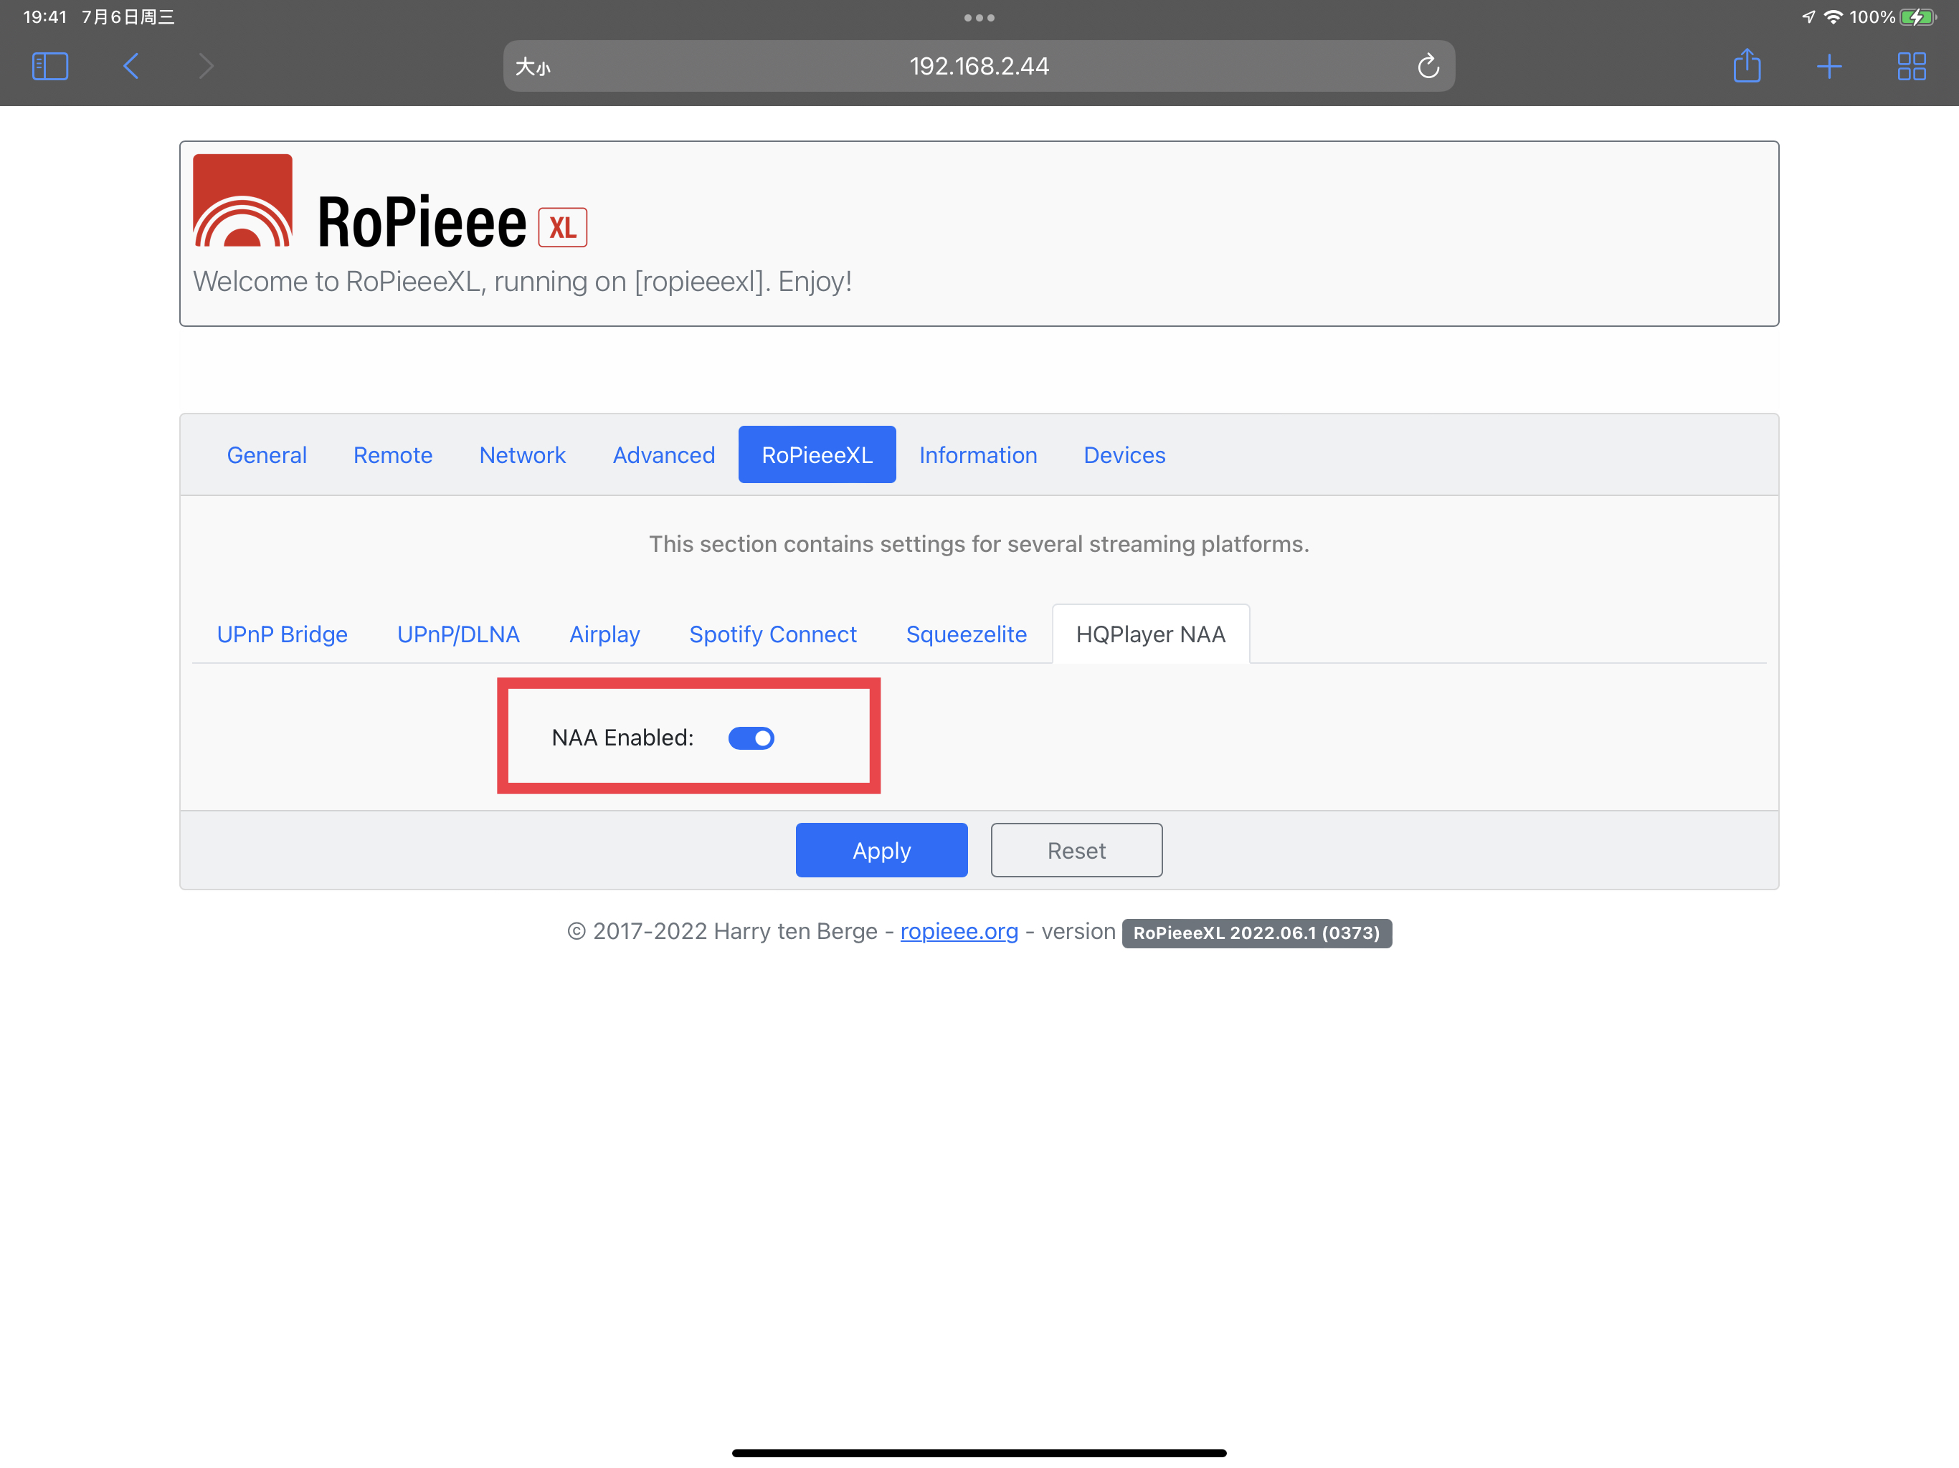Switch to the General settings tab

[267, 454]
